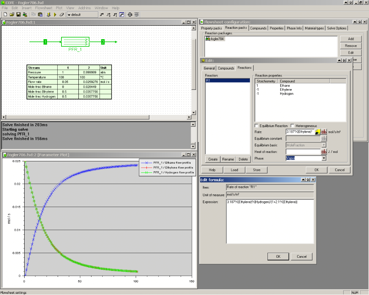The width and height of the screenshot is (369, 295).
Task: Click the grayed column icon in toolbar
Action: pyautogui.click(x=136, y=15)
